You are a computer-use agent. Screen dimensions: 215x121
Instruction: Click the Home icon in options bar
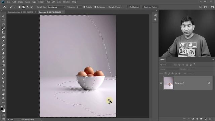pyautogui.click(x=4, y=7)
